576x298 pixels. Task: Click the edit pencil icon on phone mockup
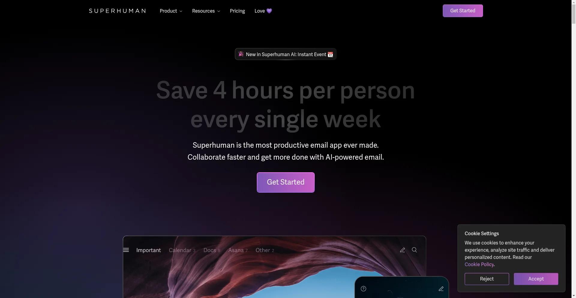[441, 289]
